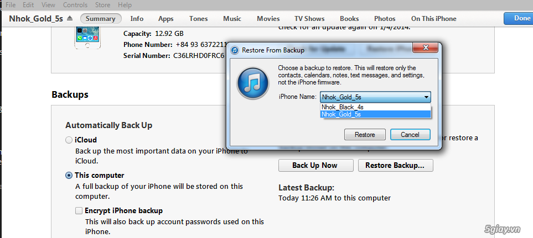Screen dimensions: 533x238
Task: Switch to the Music tab
Action: click(232, 19)
